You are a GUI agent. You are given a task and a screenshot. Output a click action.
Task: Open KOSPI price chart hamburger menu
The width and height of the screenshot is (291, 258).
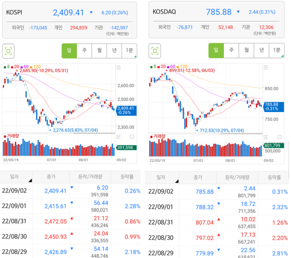(119, 67)
